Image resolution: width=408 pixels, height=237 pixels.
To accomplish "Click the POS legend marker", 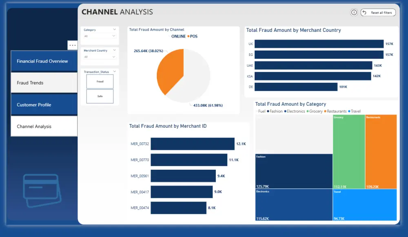I will [x=188, y=36].
